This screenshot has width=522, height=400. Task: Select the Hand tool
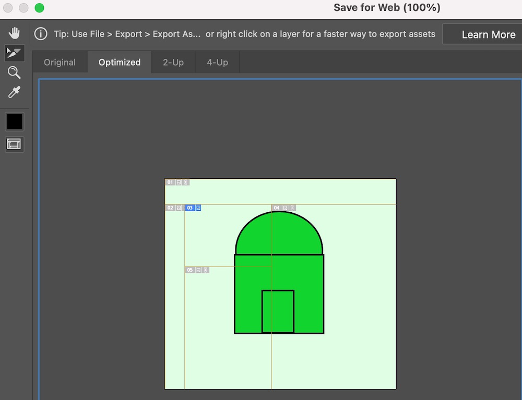click(x=14, y=33)
